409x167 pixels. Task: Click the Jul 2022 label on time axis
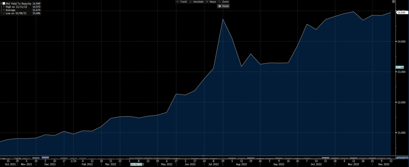tap(213, 163)
